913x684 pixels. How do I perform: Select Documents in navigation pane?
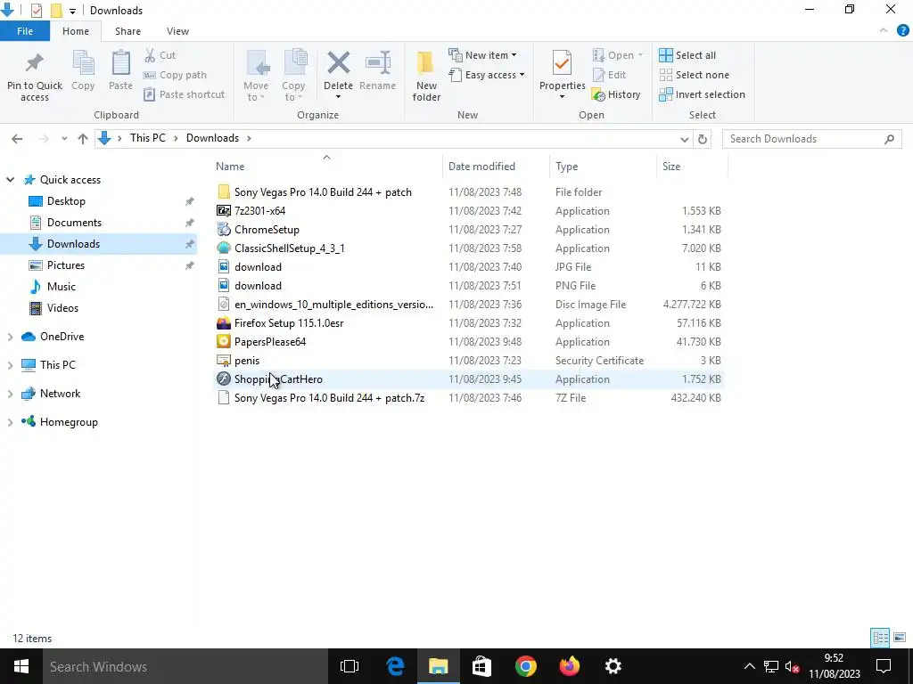pos(74,223)
